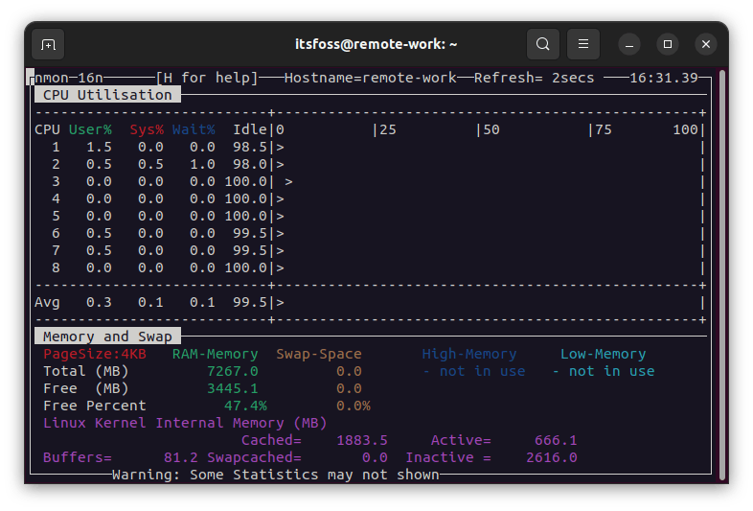Image resolution: width=753 pixels, height=511 pixels.
Task: Click the CPU 3 usage bar marker
Action: coord(288,181)
